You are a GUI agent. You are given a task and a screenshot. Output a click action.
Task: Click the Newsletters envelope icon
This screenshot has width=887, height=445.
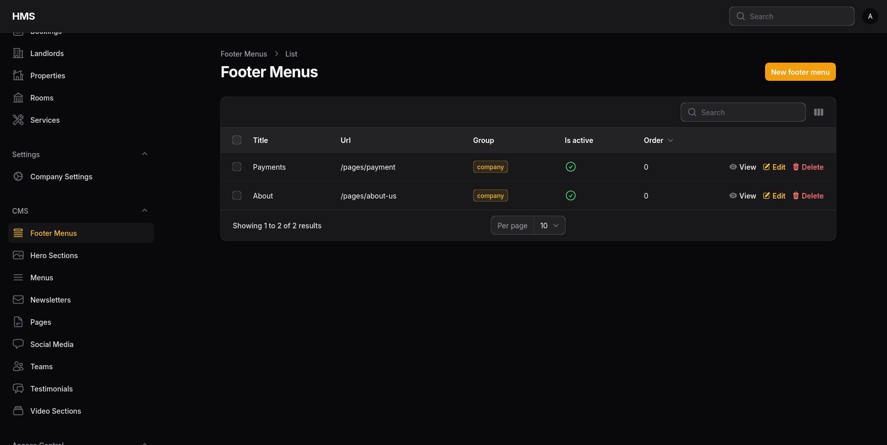[18, 300]
